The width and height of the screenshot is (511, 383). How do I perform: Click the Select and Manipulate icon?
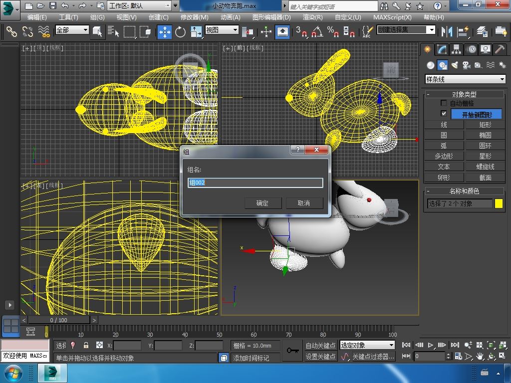point(266,31)
